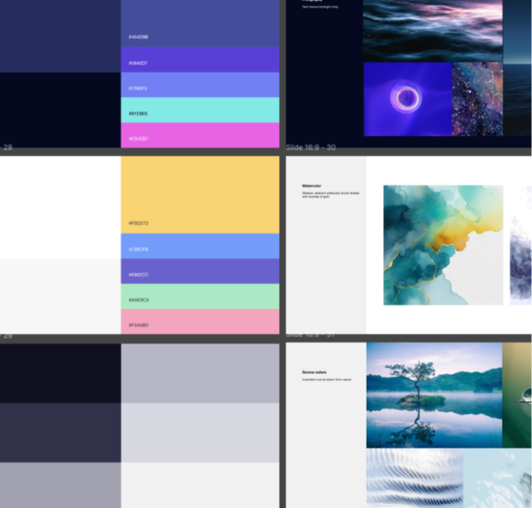Pick the mint green #AAE9C3 swatch
Image resolution: width=532 pixels, height=508 pixels.
(201, 296)
